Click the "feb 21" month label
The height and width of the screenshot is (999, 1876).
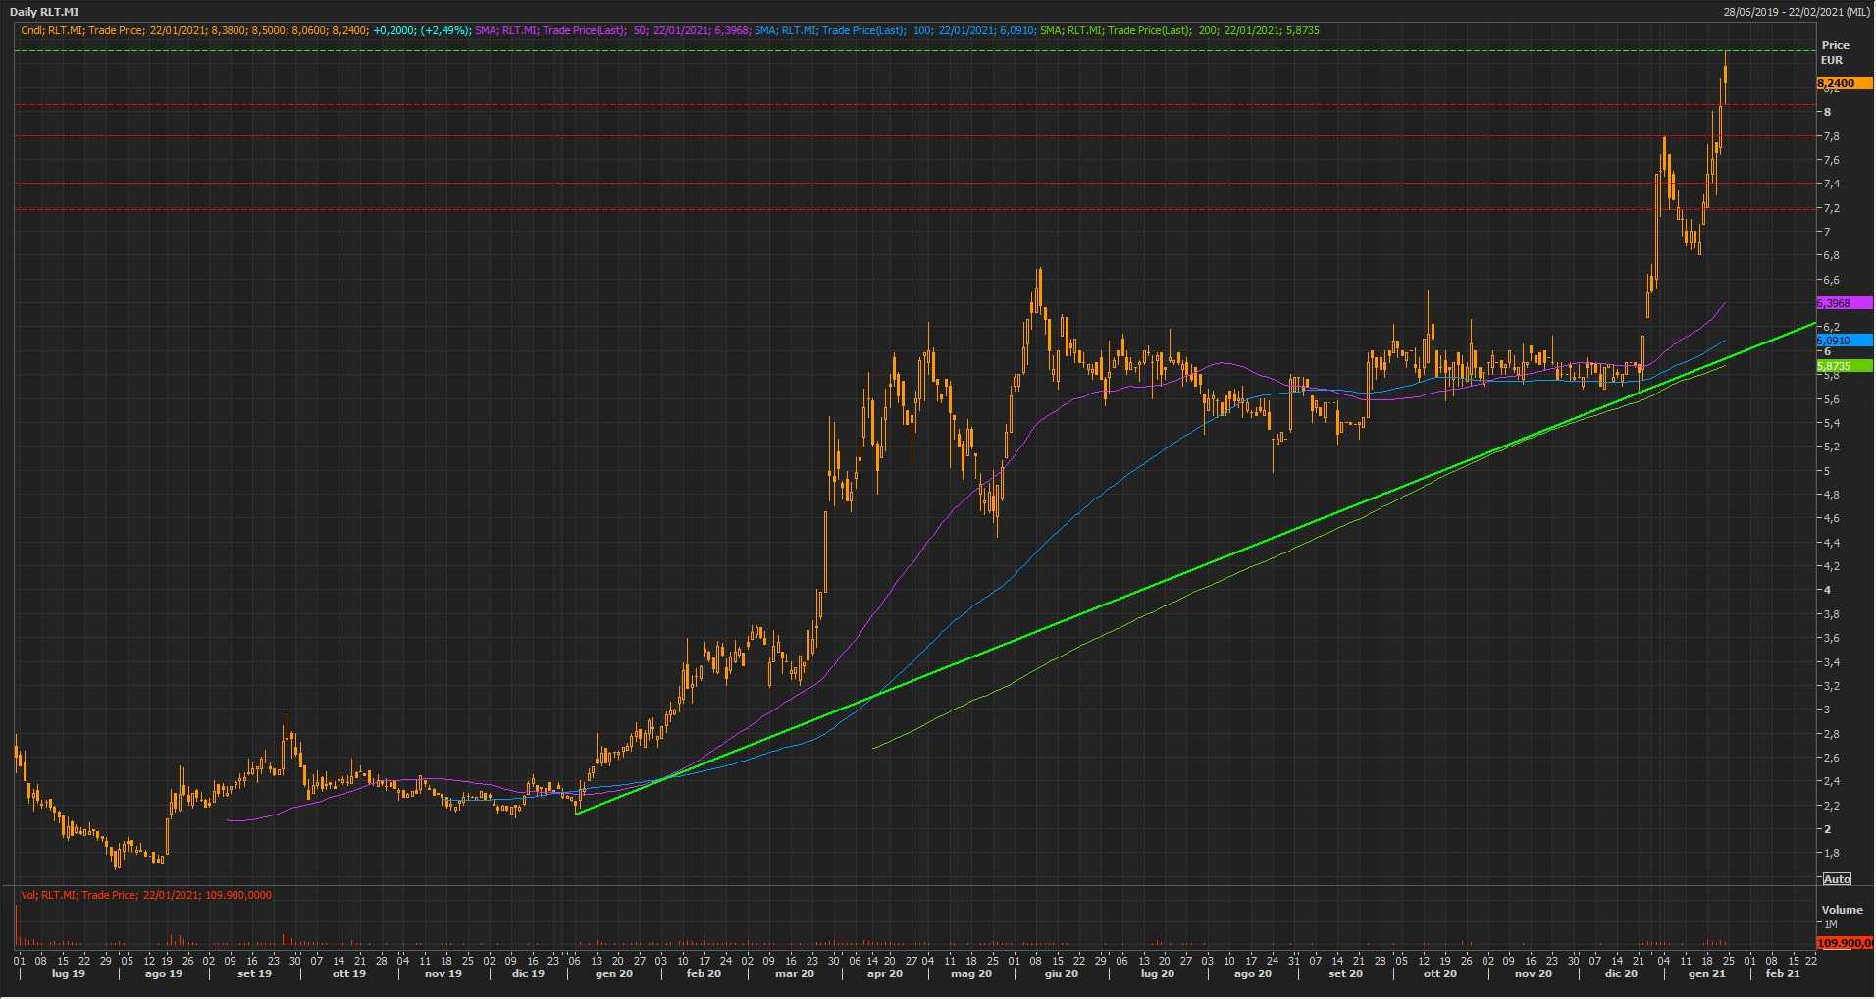1783,973
